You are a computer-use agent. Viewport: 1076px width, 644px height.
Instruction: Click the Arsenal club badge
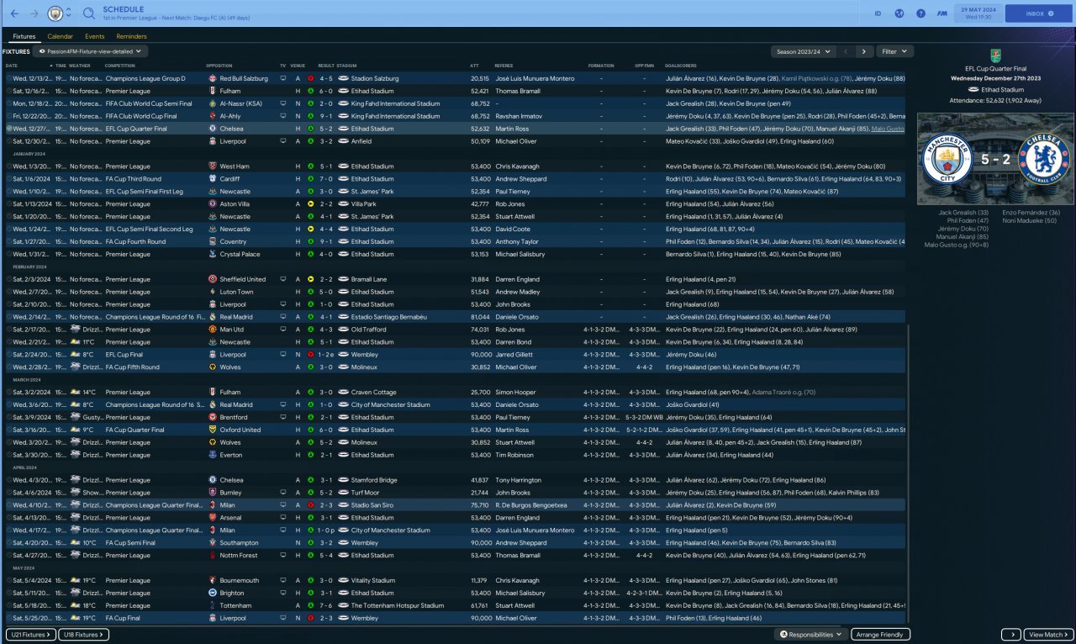[x=213, y=518]
